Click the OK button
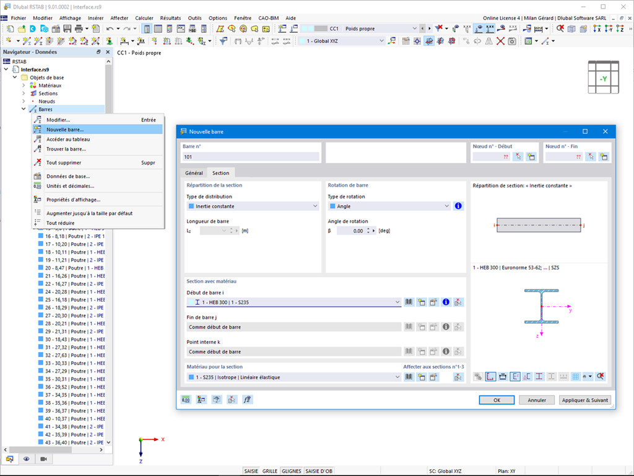 pos(497,400)
